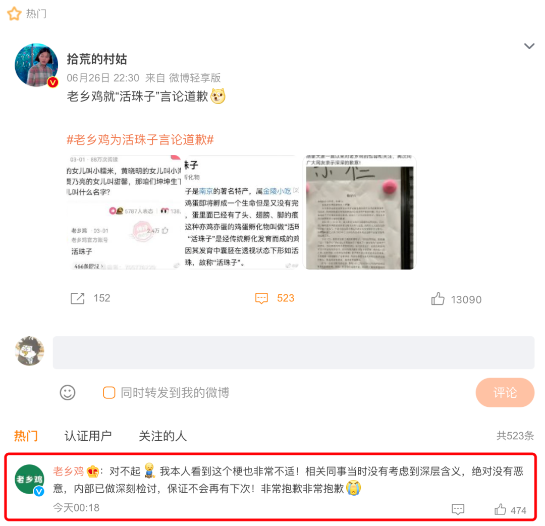Click the 老乡鸡 green avatar
545x526 pixels.
pyautogui.click(x=29, y=480)
